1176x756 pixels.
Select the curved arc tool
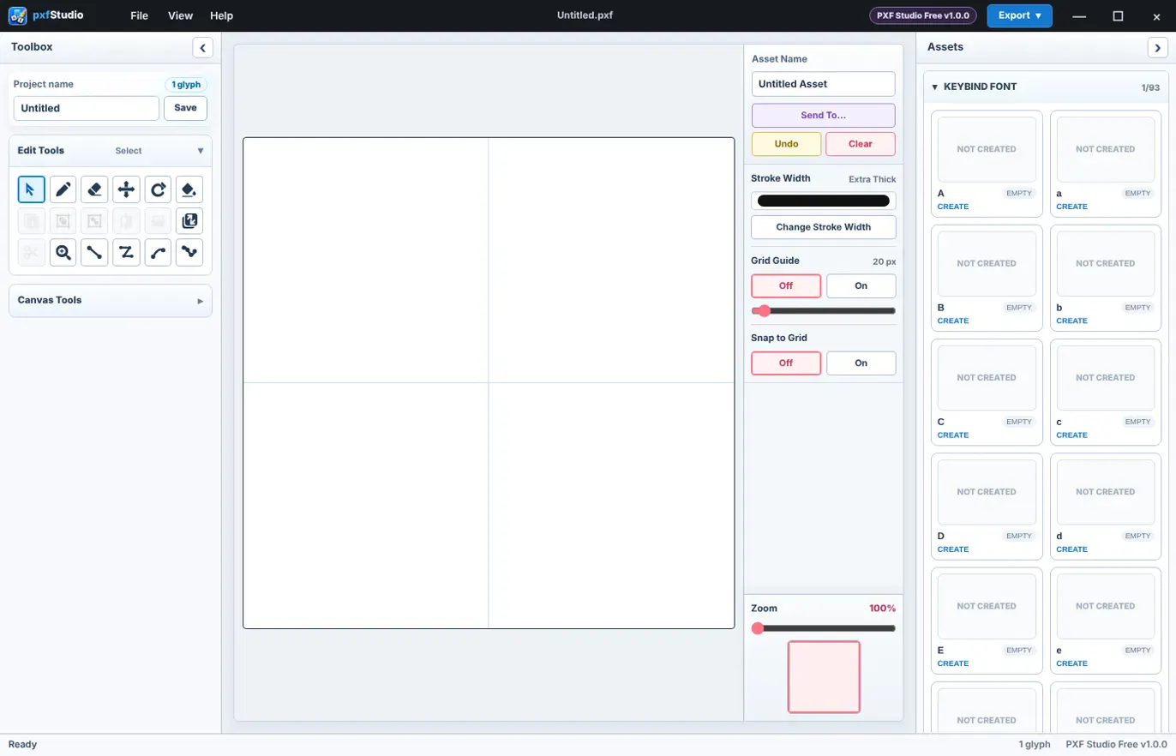coord(158,252)
